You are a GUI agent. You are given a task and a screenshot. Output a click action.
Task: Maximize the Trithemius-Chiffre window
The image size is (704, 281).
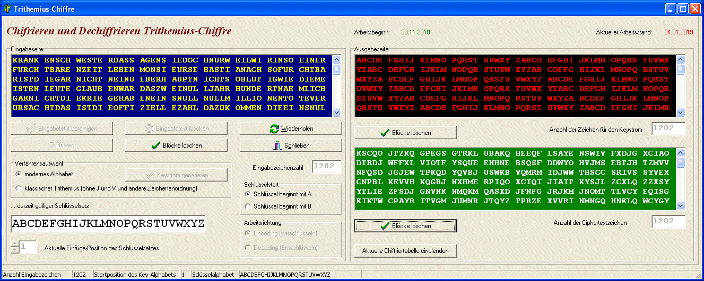[683, 9]
